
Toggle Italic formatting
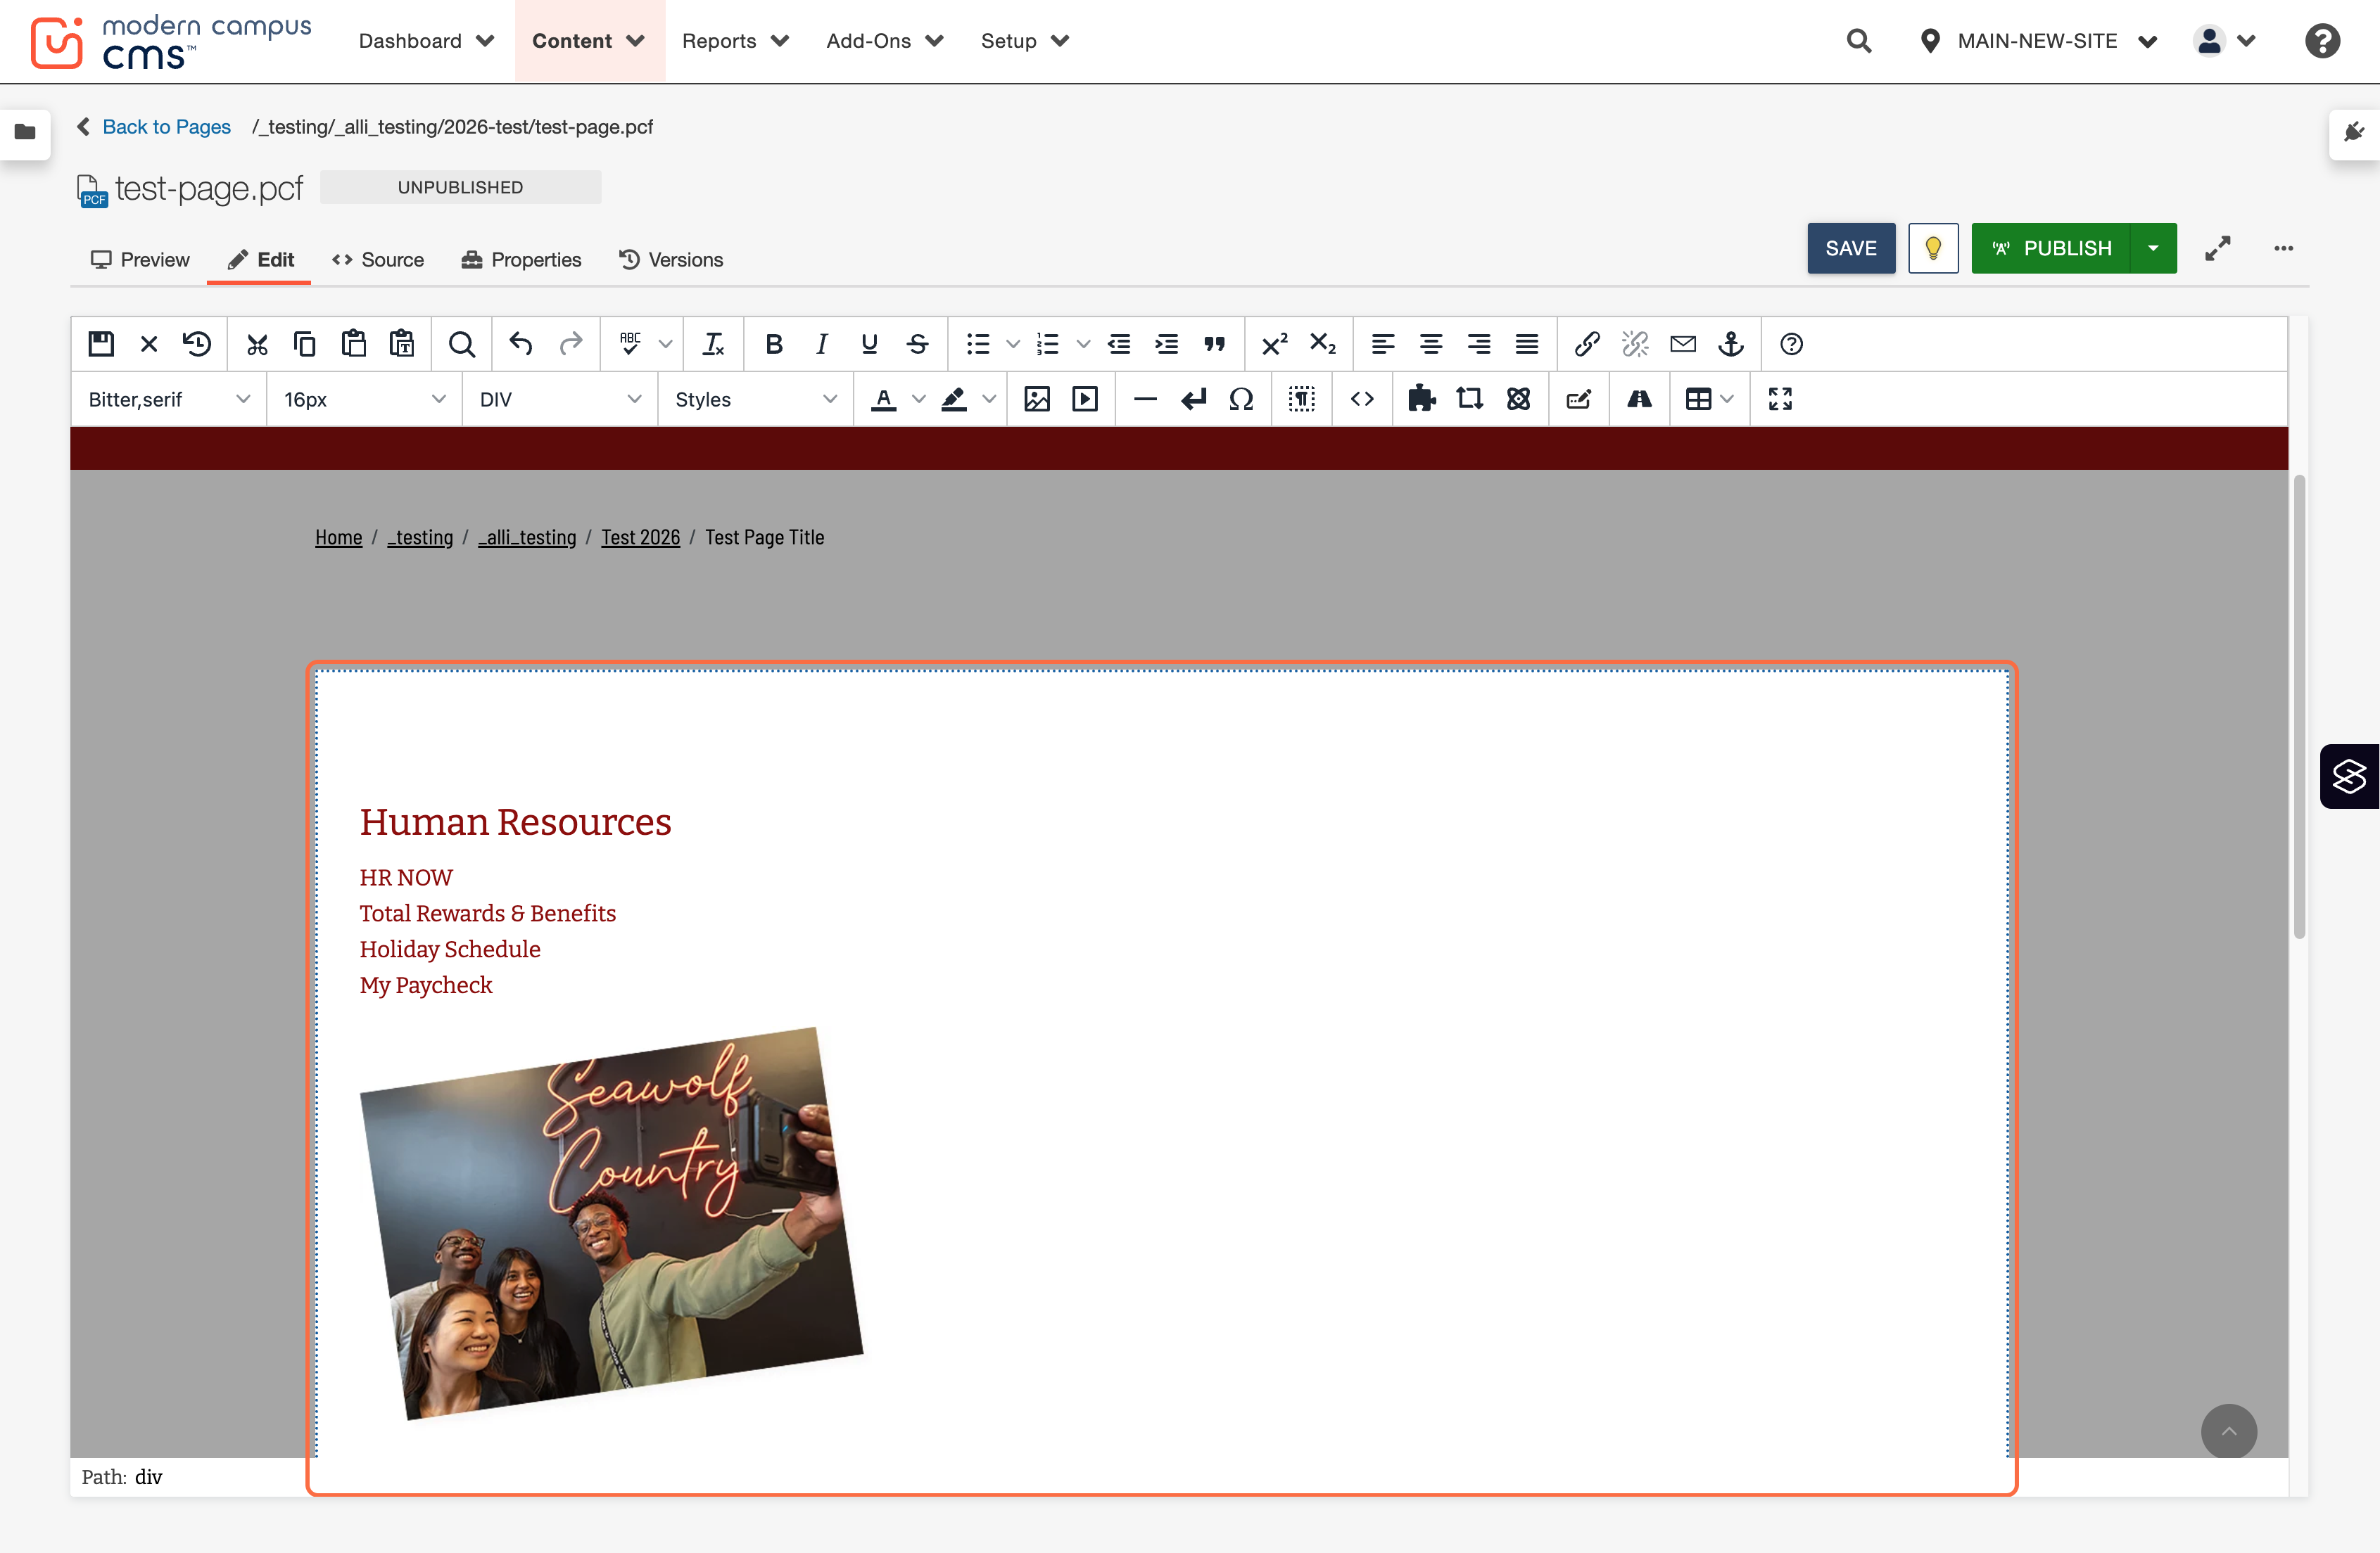click(x=821, y=344)
